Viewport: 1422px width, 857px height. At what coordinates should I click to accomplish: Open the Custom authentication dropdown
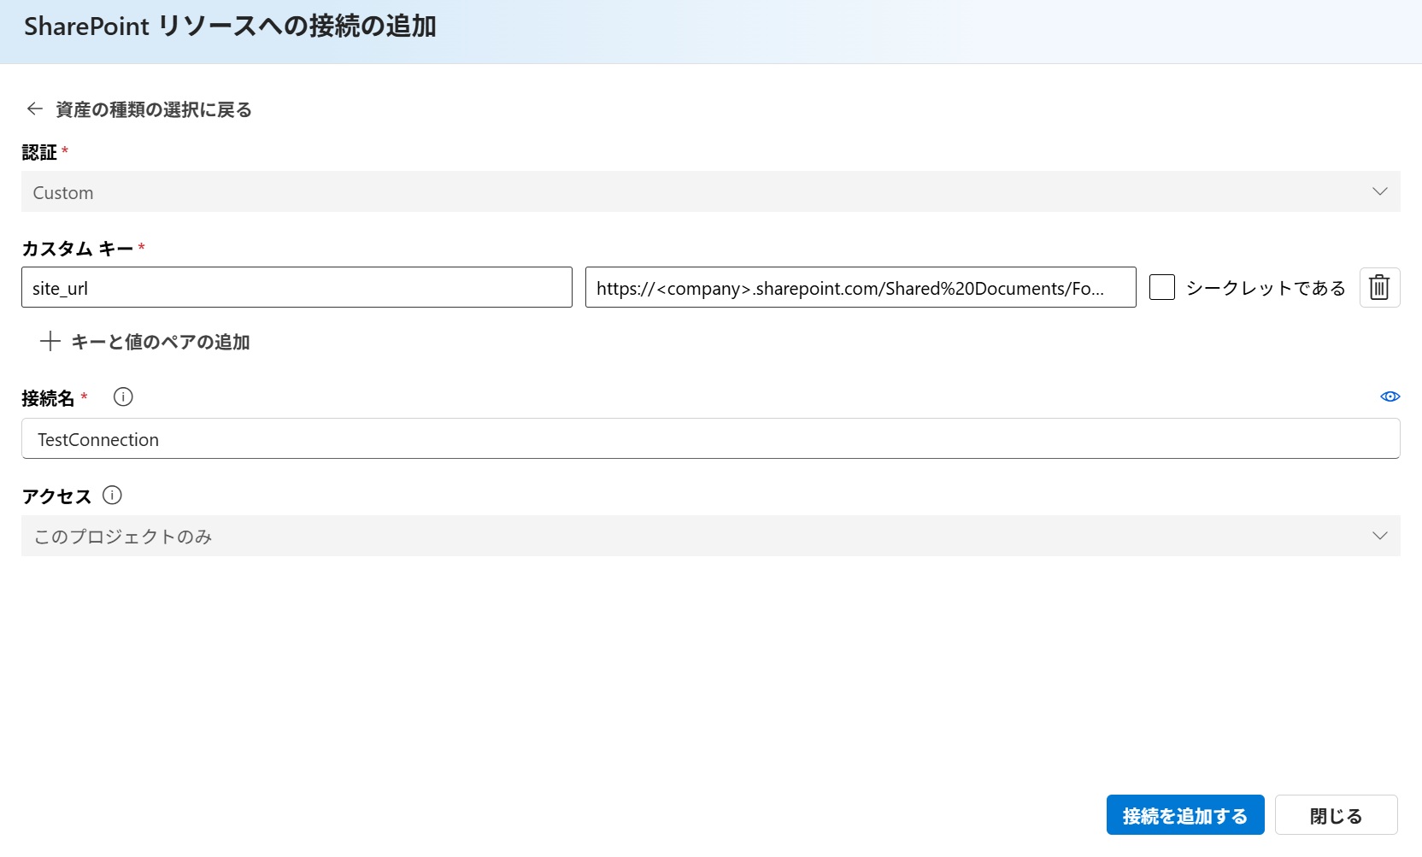[x=709, y=191]
